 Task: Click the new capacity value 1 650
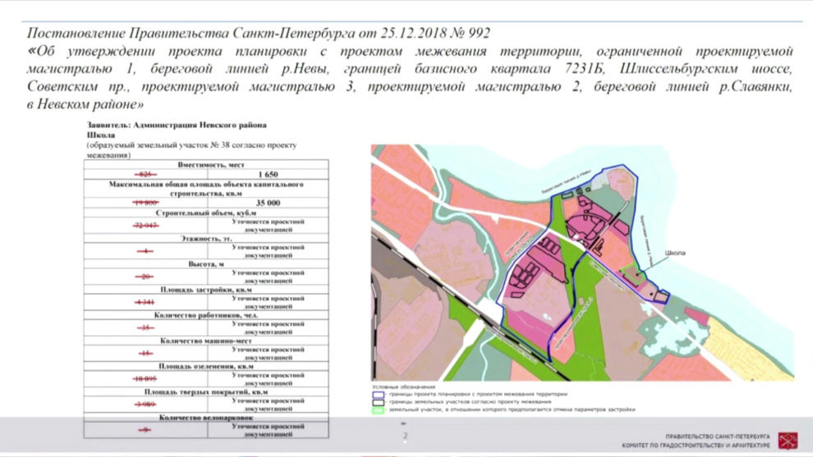[x=268, y=175]
